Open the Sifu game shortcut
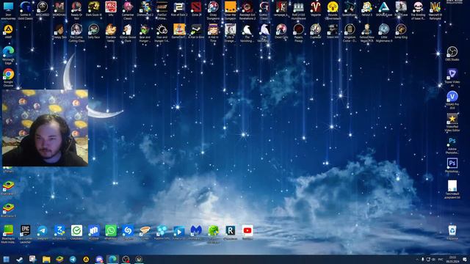Image resolution: width=470 pixels, height=264 pixels. (x=111, y=9)
